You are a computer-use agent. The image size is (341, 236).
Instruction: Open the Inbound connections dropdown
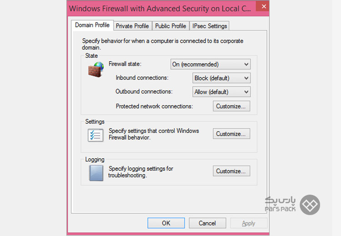click(x=221, y=78)
